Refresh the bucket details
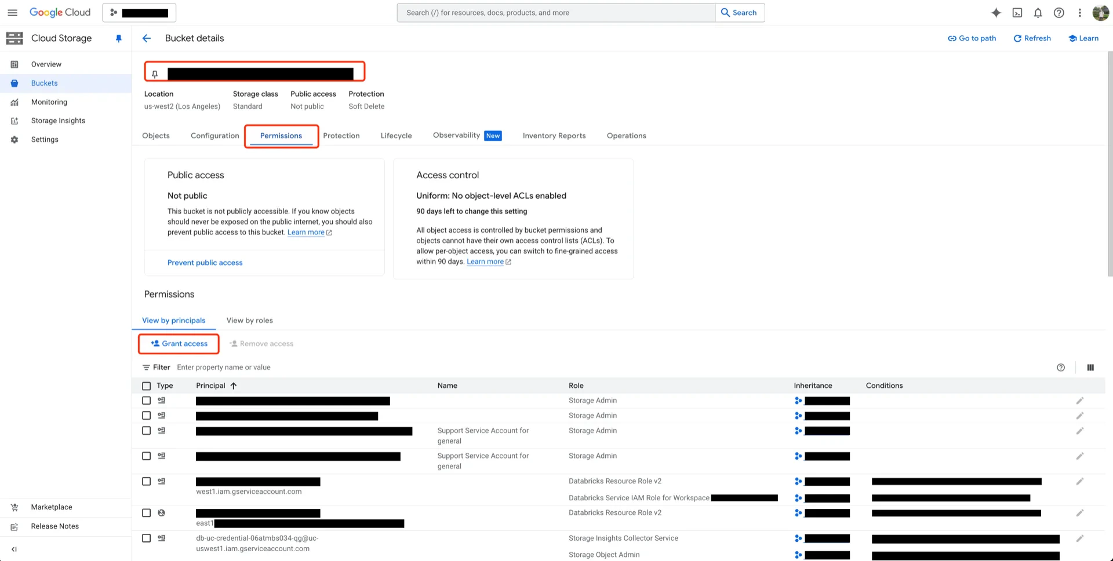 tap(1032, 38)
